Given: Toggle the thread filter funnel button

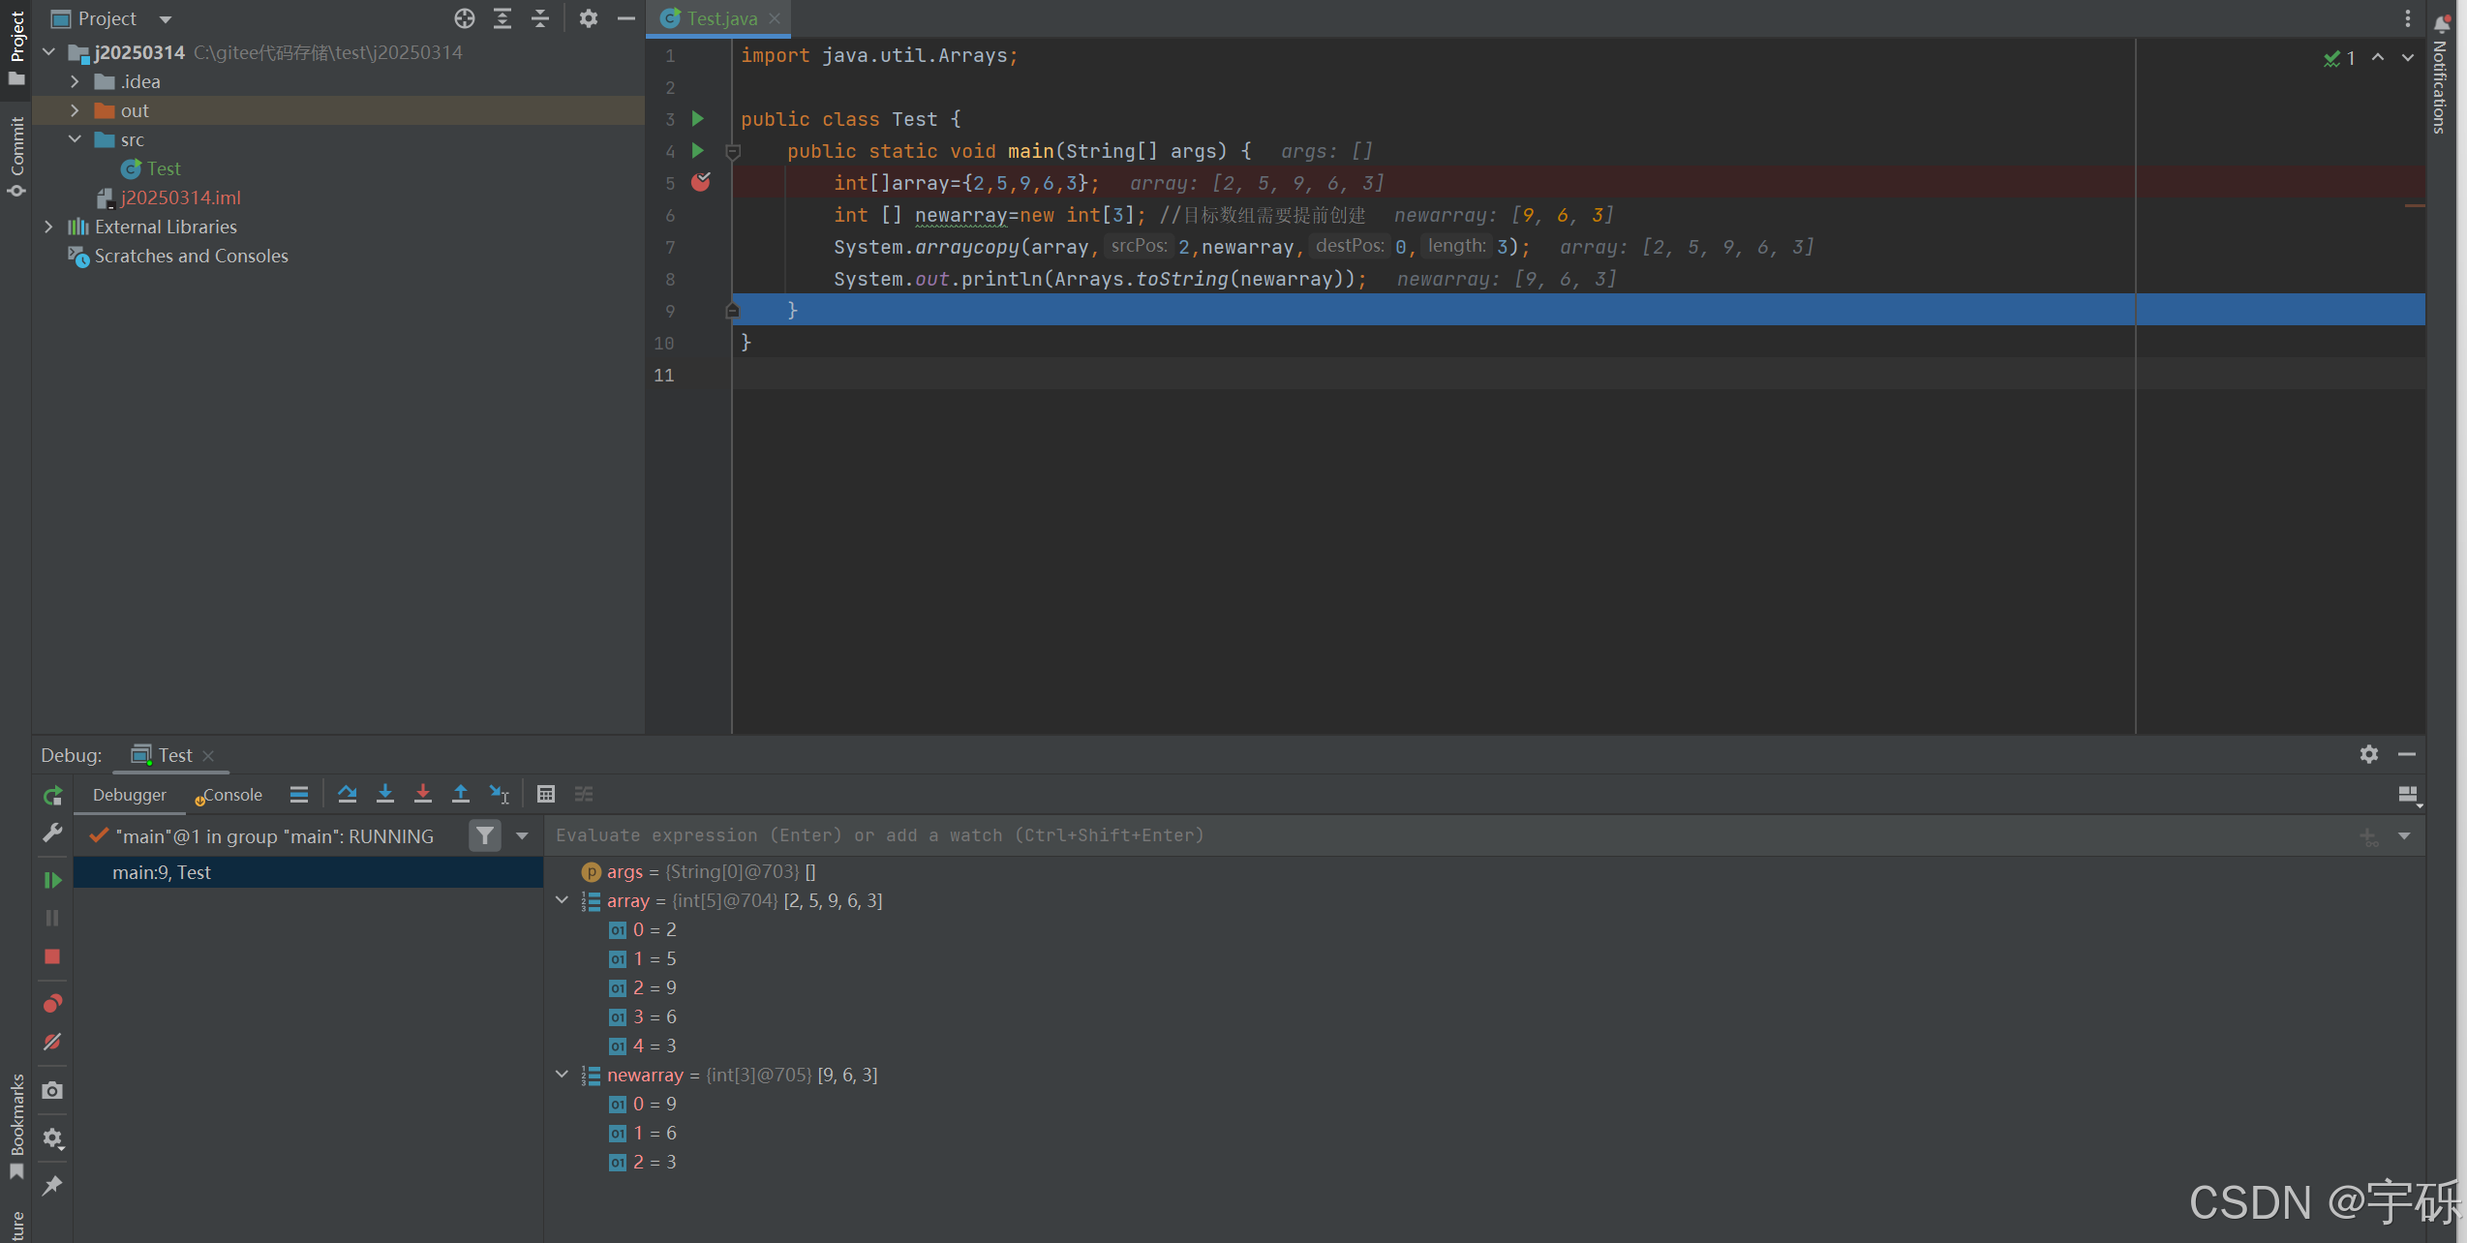Looking at the screenshot, I should (x=484, y=835).
